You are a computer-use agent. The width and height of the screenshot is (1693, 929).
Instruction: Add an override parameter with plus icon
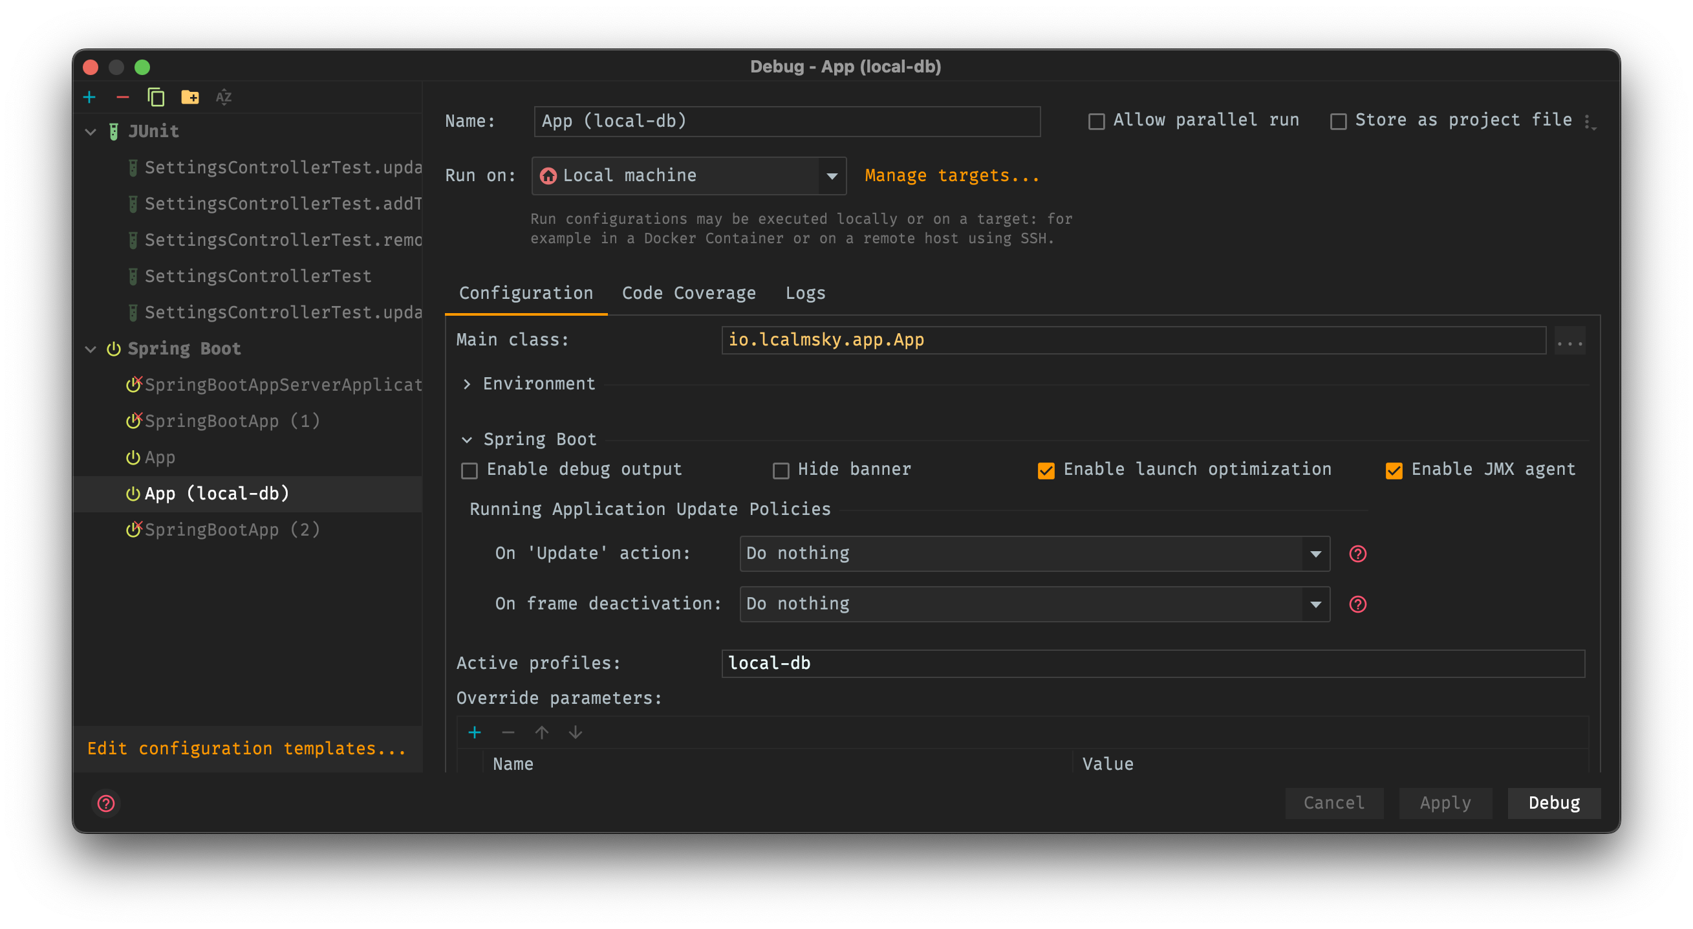click(475, 732)
